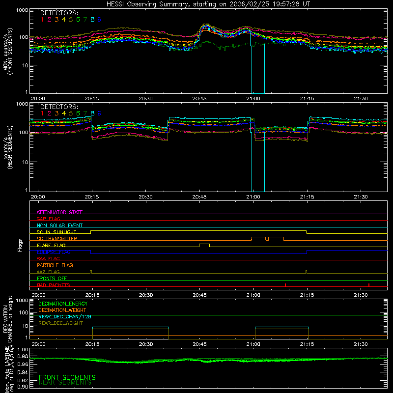Select dark green detector 7 in rear legend

coord(85,113)
